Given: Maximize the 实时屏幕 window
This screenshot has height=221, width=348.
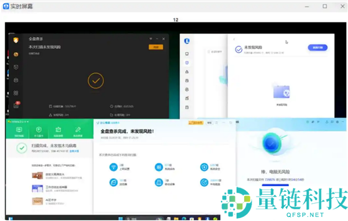Looking at the screenshot, I should coord(325,6).
